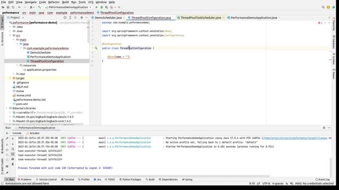Expand the test folder
Image resolution: width=339 pixels, height=190 pixels.
click(x=14, y=74)
